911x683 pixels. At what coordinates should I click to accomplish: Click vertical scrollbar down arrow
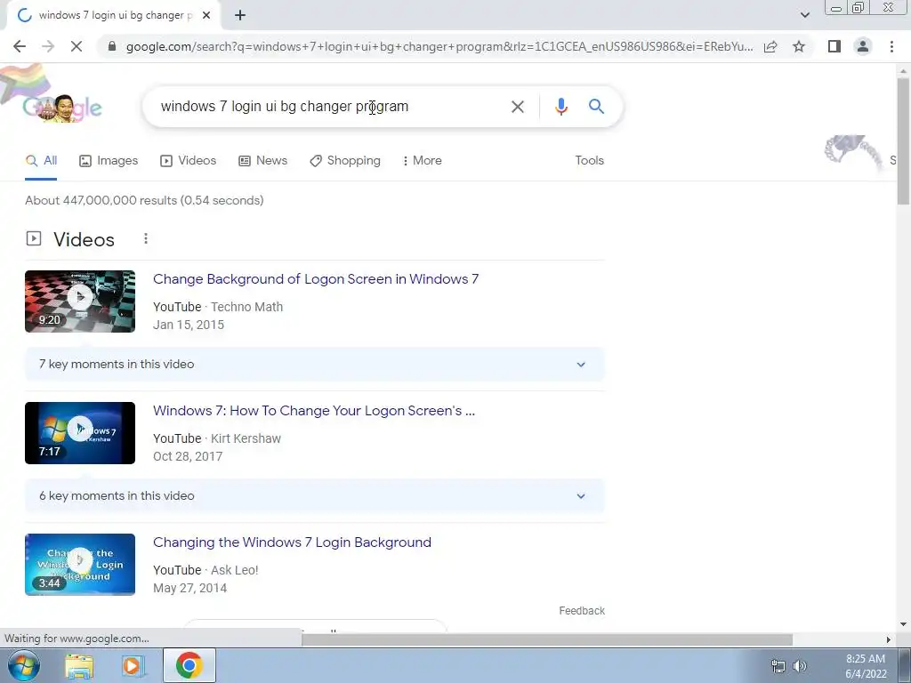point(903,624)
